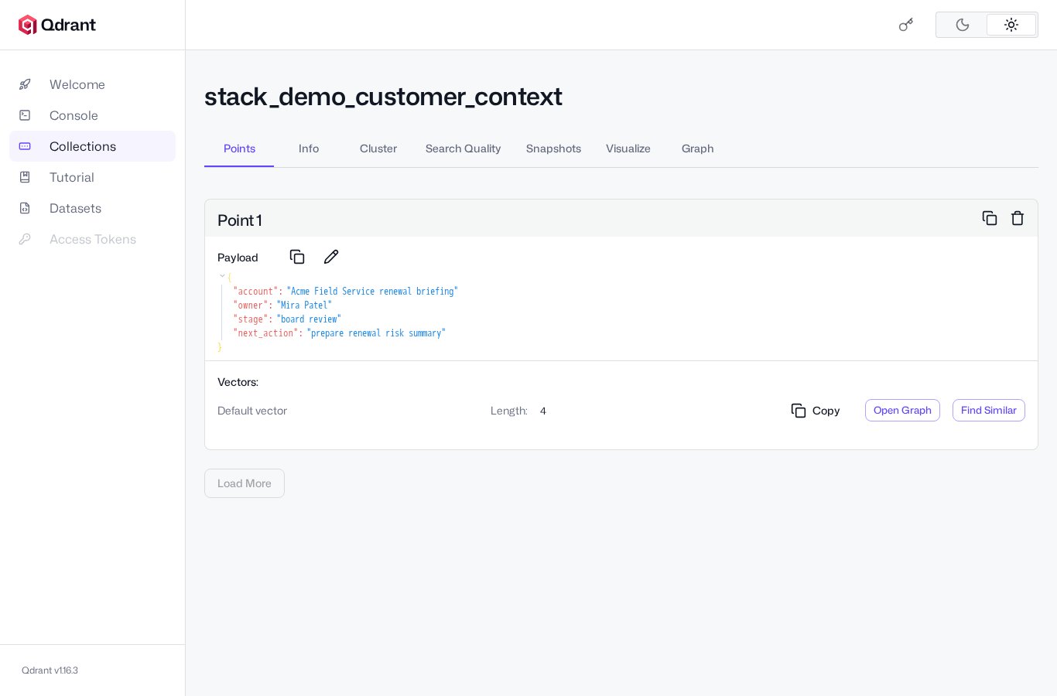Click the Default vector label
Viewport: 1057px width, 696px height.
(252, 411)
